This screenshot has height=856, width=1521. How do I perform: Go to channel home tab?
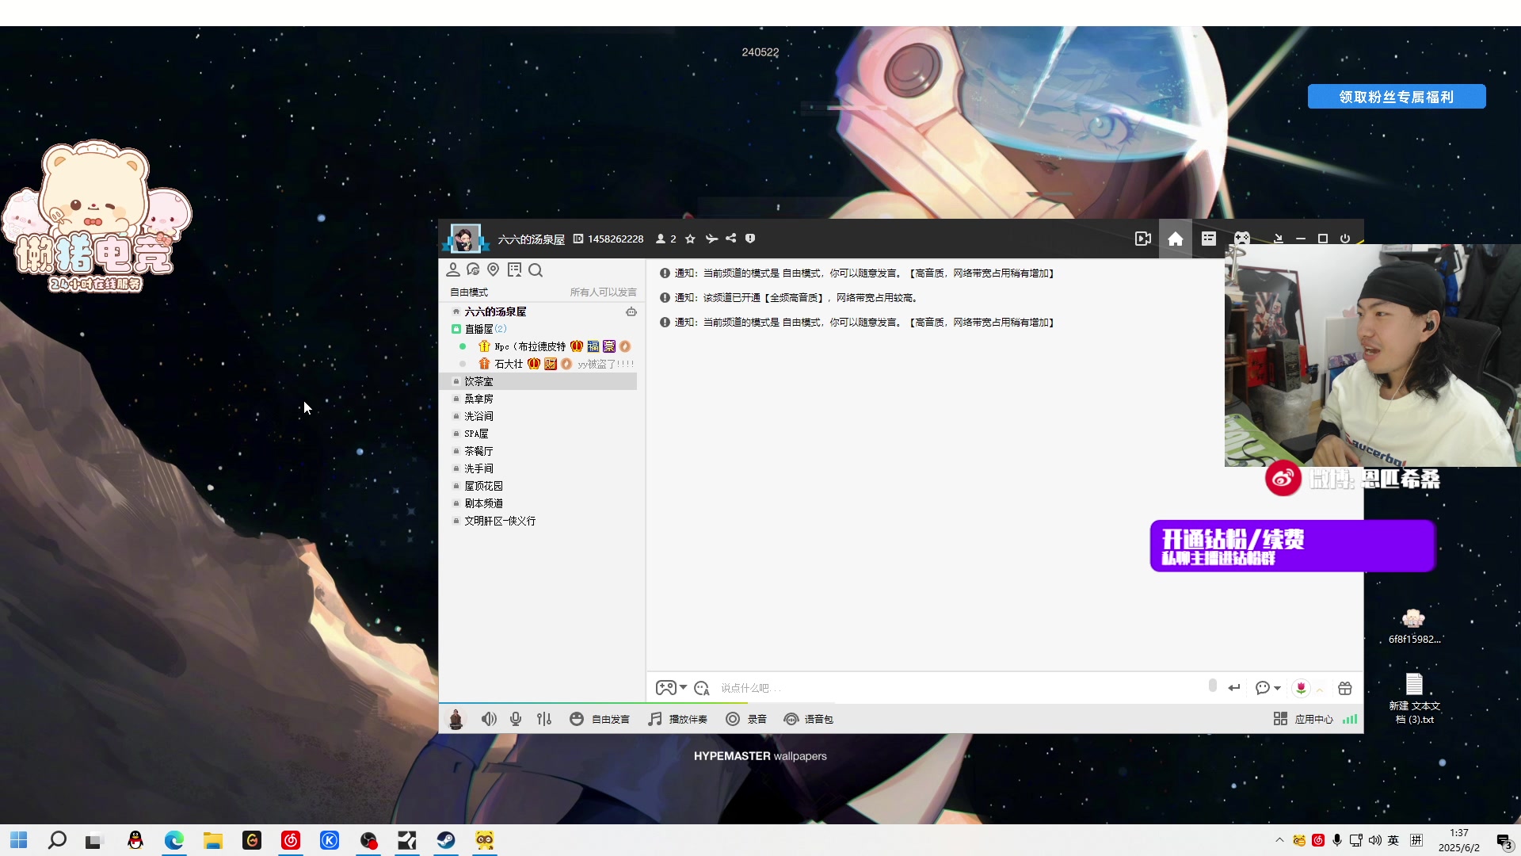(x=1176, y=239)
